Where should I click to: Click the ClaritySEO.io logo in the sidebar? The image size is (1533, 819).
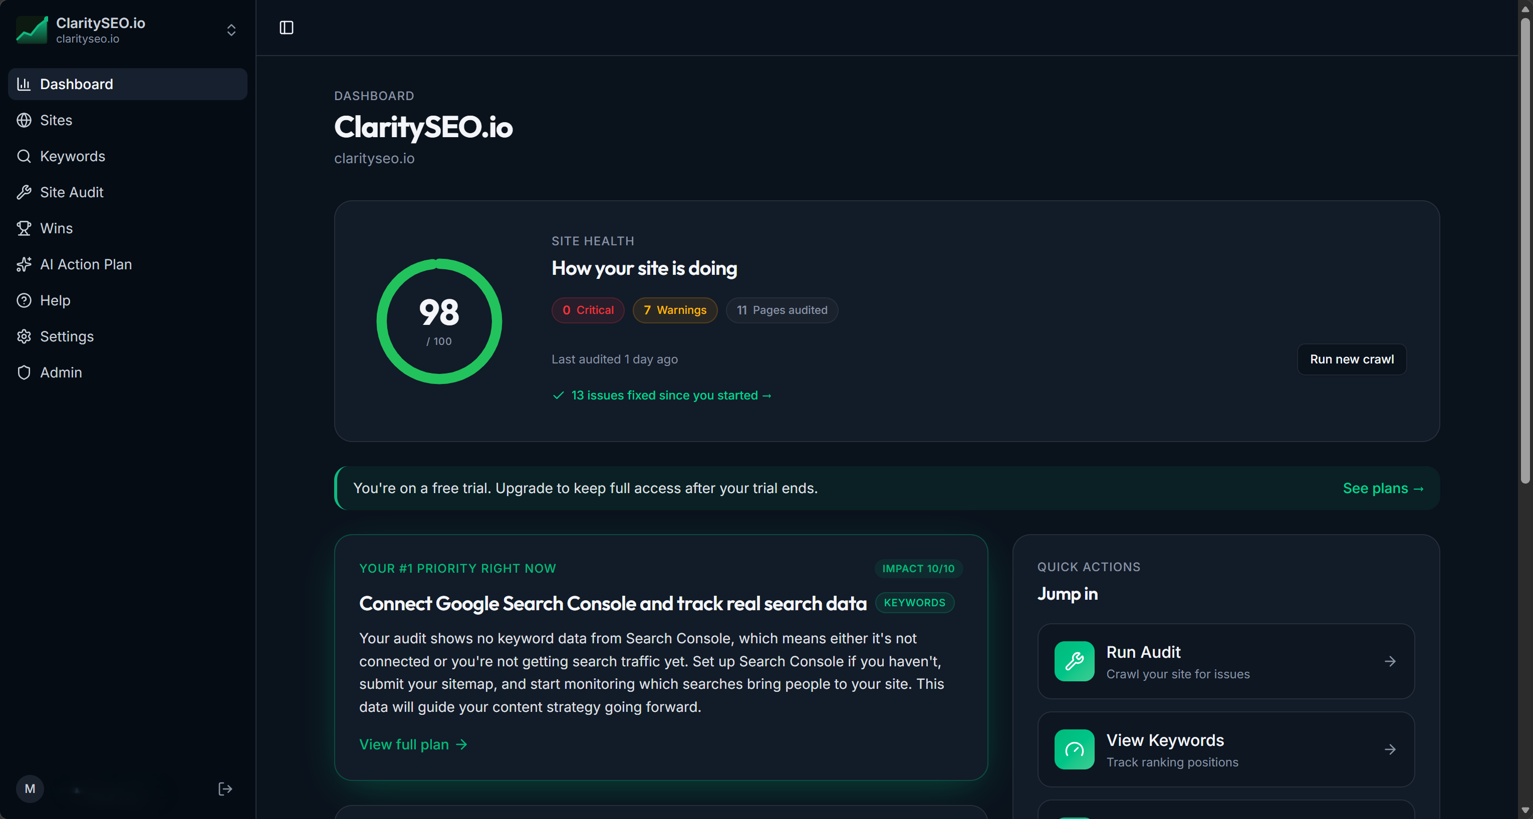31,29
